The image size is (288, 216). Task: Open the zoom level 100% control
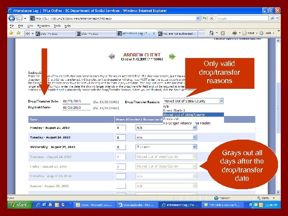coord(266,198)
